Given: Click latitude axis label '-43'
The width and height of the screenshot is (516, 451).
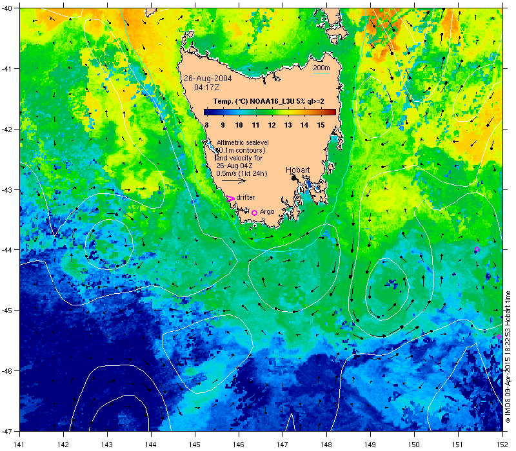Looking at the screenshot, I should point(6,190).
